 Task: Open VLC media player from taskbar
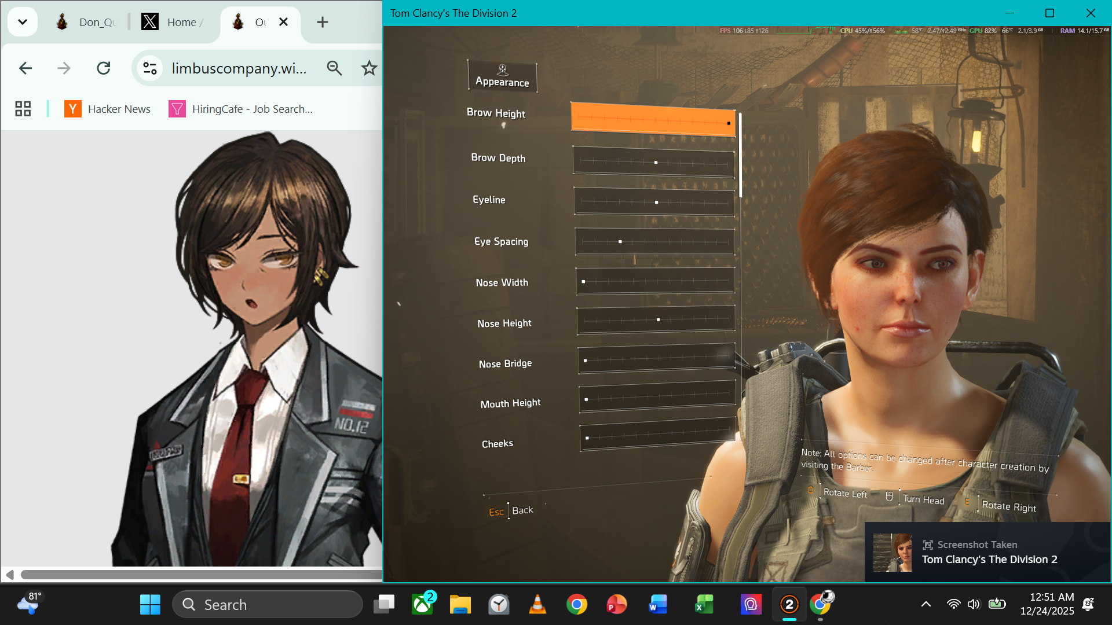(x=537, y=605)
